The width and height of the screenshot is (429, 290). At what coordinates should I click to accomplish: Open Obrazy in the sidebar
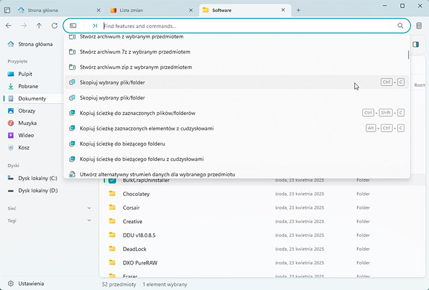tap(33, 111)
